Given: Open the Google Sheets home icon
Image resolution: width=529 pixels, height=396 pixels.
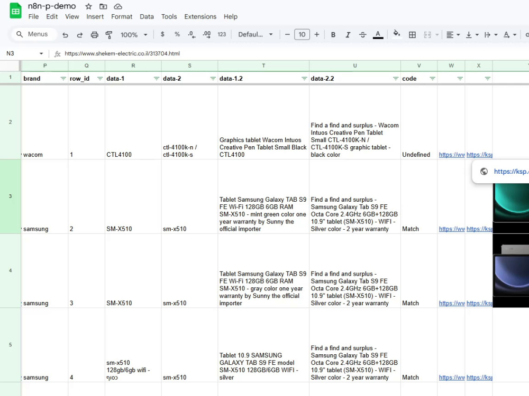Looking at the screenshot, I should click(15, 11).
